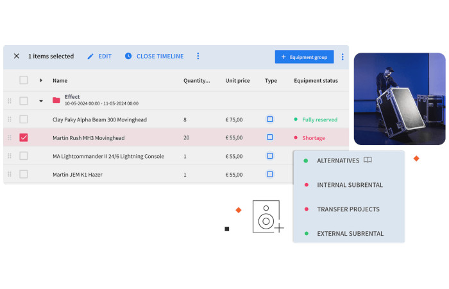This screenshot has height=289, width=449.
Task: Open the three-dot menu beside CLOSE TIMELINE
Action: click(198, 56)
